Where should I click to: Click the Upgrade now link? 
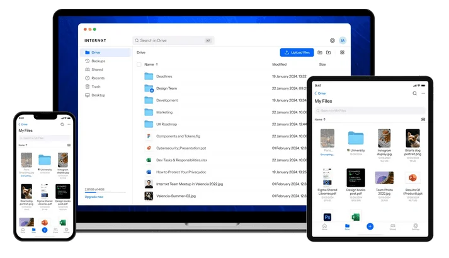(94, 197)
